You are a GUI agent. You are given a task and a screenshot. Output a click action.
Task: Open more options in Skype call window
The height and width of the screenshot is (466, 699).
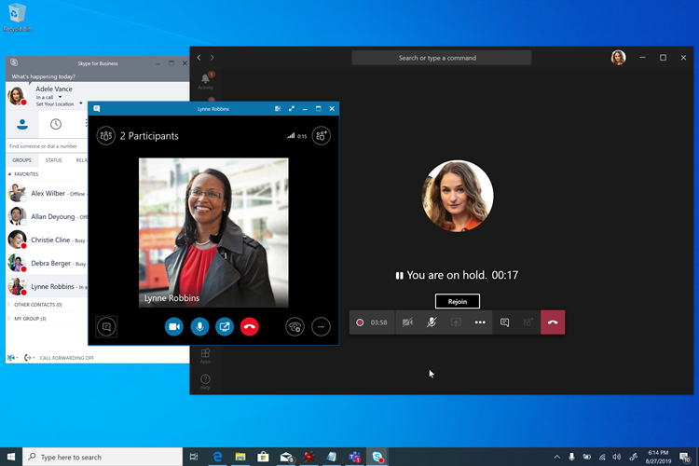point(321,327)
